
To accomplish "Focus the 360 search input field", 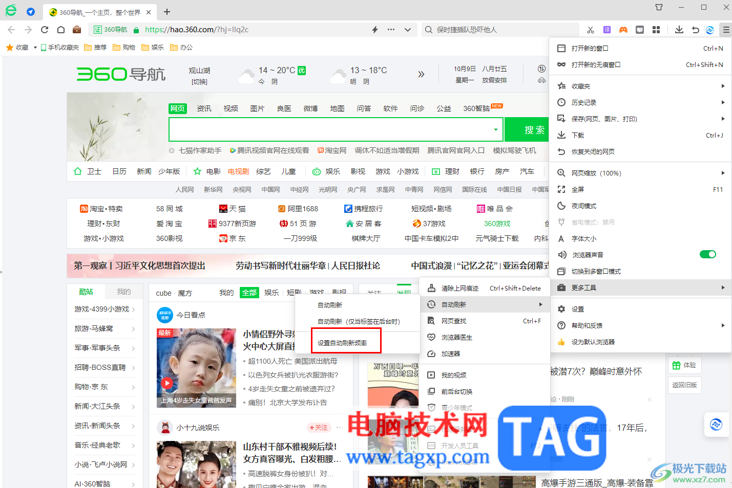I will [x=330, y=129].
